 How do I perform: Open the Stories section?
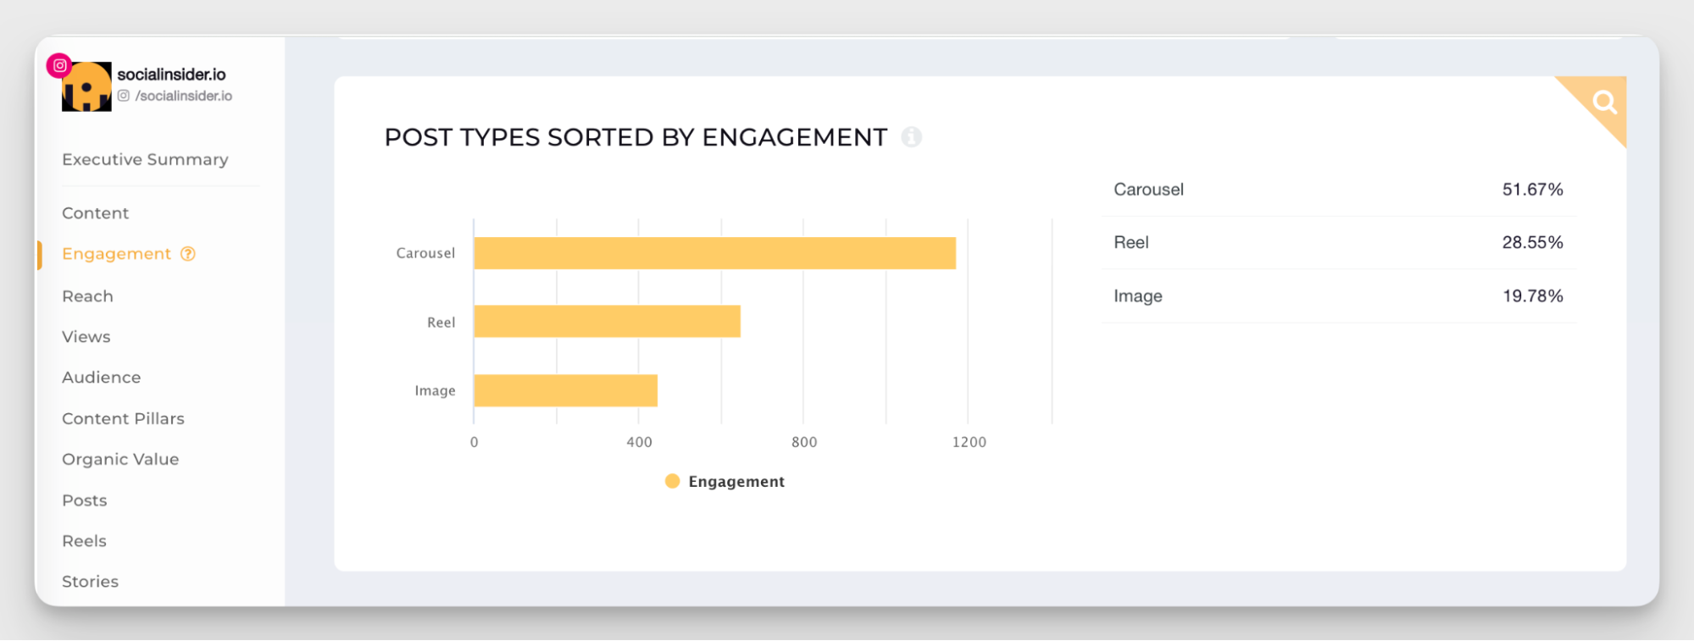[90, 582]
